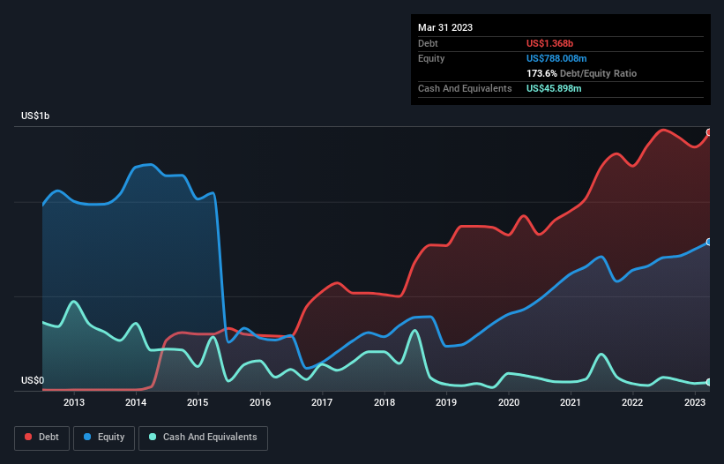
Task: Click the teal Cash endpoint marker
Action: (709, 382)
